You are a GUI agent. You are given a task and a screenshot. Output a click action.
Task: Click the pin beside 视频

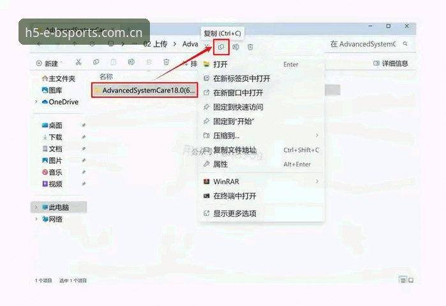(84, 184)
